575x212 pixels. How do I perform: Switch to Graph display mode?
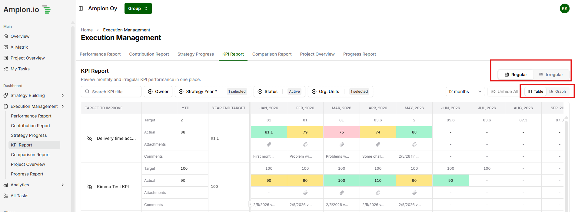click(557, 92)
